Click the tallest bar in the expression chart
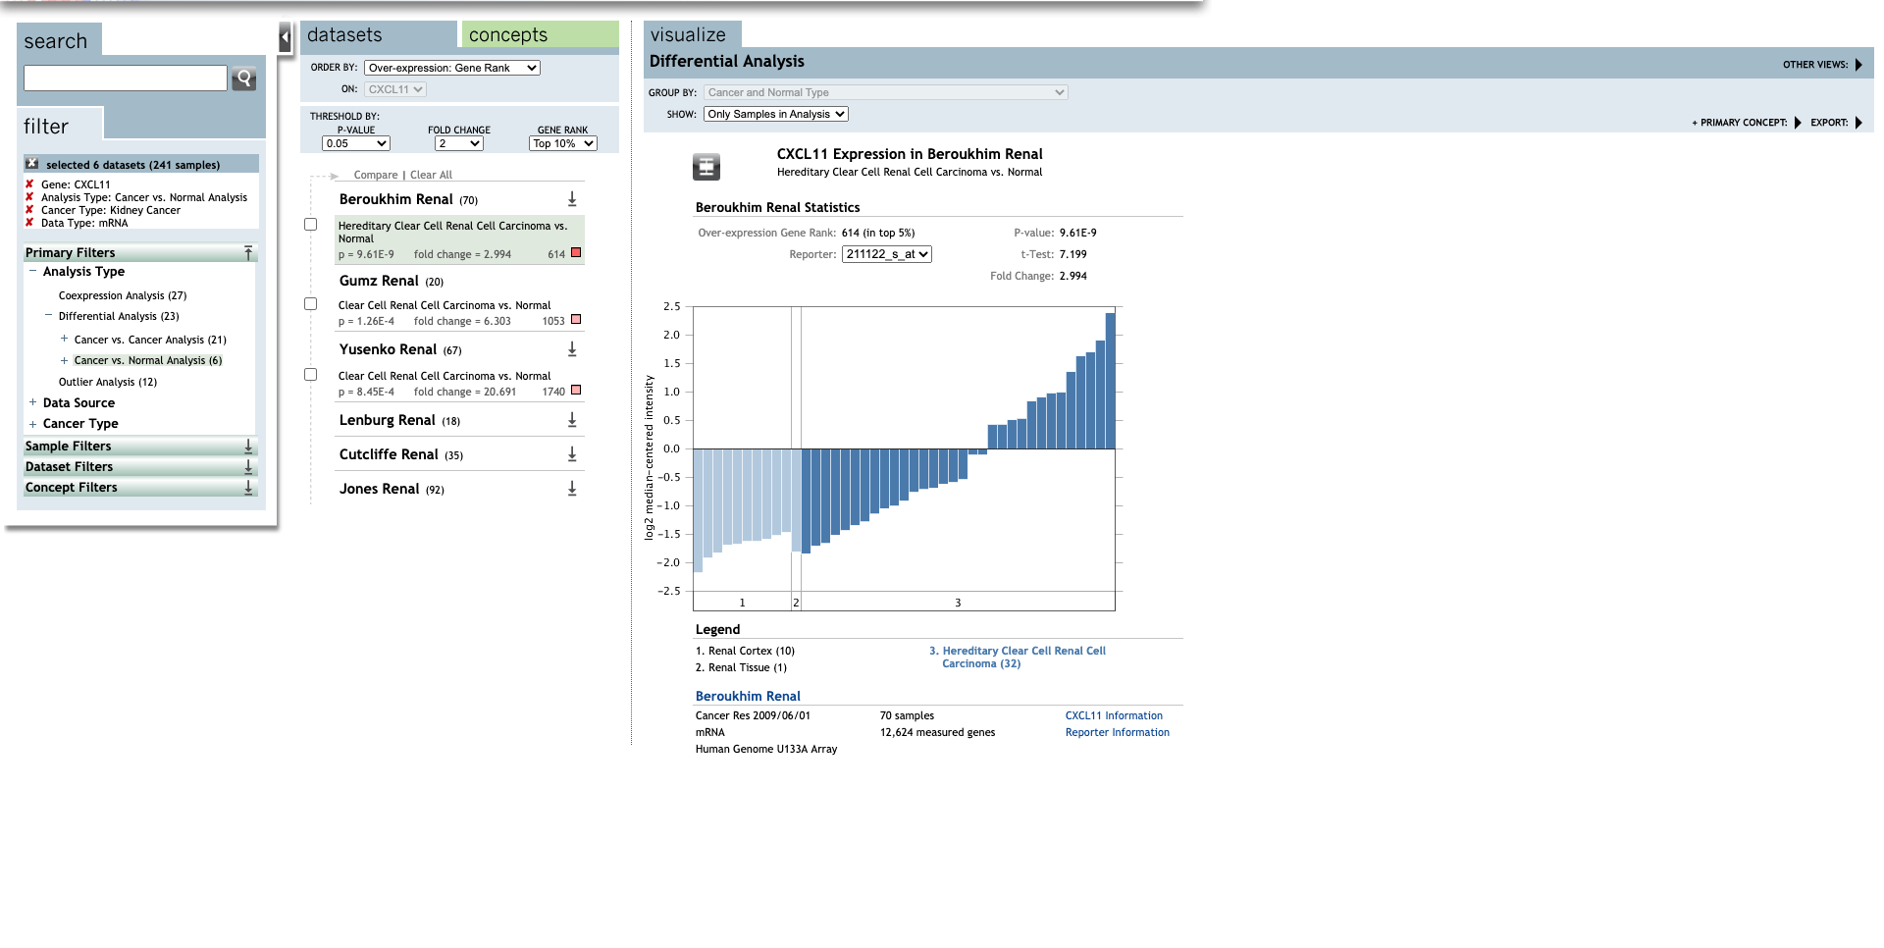The width and height of the screenshot is (1884, 948). [1110, 381]
